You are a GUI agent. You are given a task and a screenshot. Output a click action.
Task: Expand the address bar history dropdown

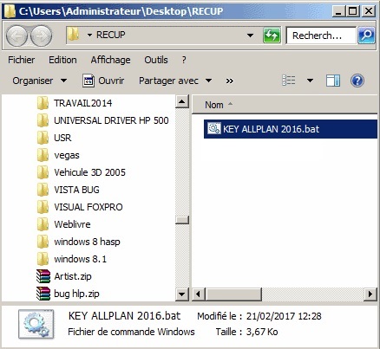click(x=250, y=36)
